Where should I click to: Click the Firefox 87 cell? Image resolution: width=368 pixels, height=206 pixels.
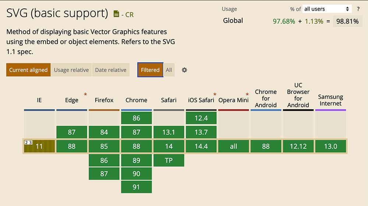coord(104,174)
